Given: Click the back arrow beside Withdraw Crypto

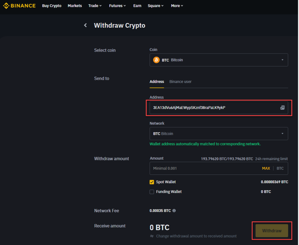Looking at the screenshot, I should [x=85, y=25].
